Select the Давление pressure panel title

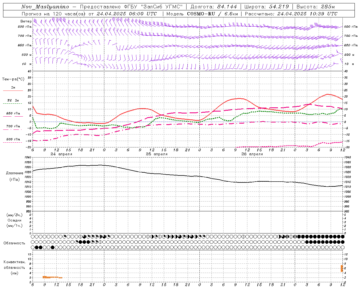click(x=15, y=173)
